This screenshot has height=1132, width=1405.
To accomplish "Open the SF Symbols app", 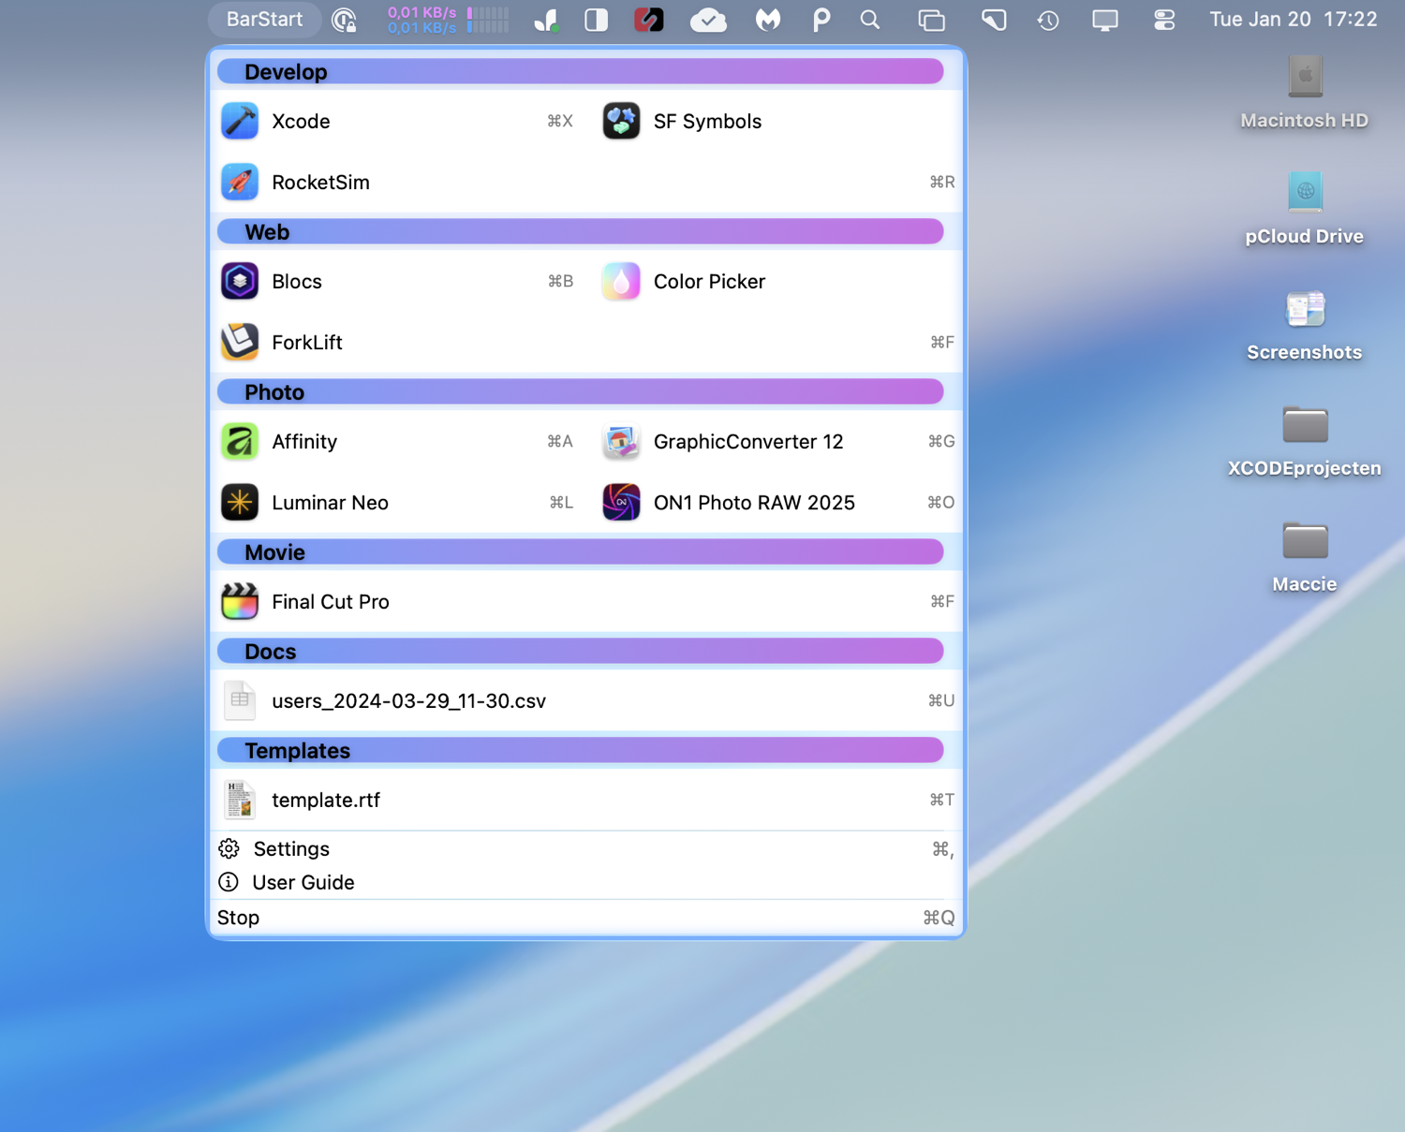I will 707,122.
